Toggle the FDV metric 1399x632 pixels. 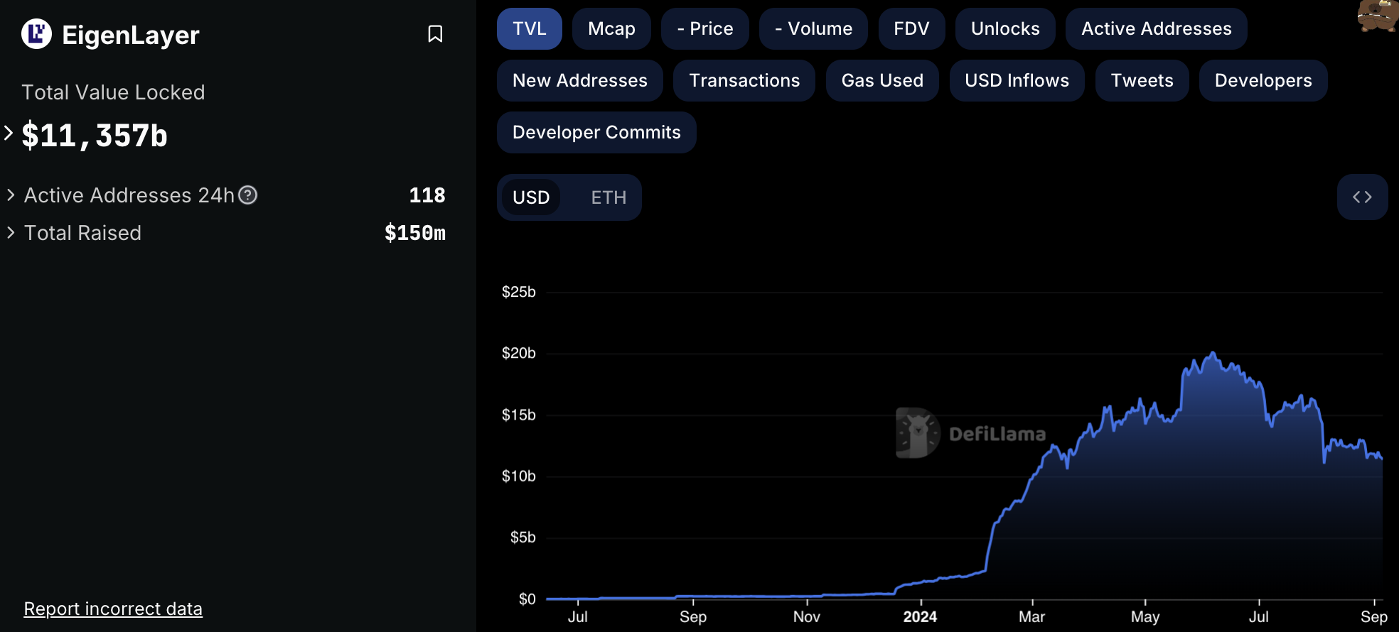pos(911,29)
